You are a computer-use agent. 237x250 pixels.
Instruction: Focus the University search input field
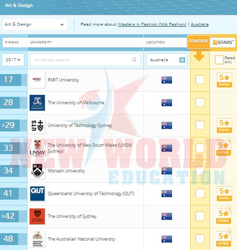tap(85, 60)
